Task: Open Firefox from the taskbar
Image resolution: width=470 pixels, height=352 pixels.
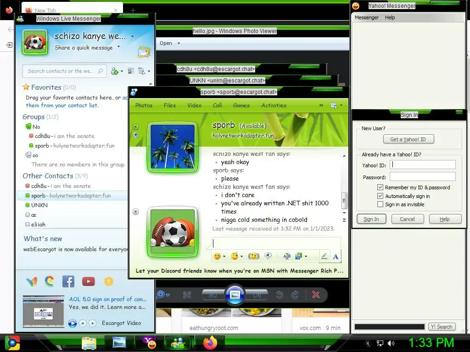Action: (210, 343)
